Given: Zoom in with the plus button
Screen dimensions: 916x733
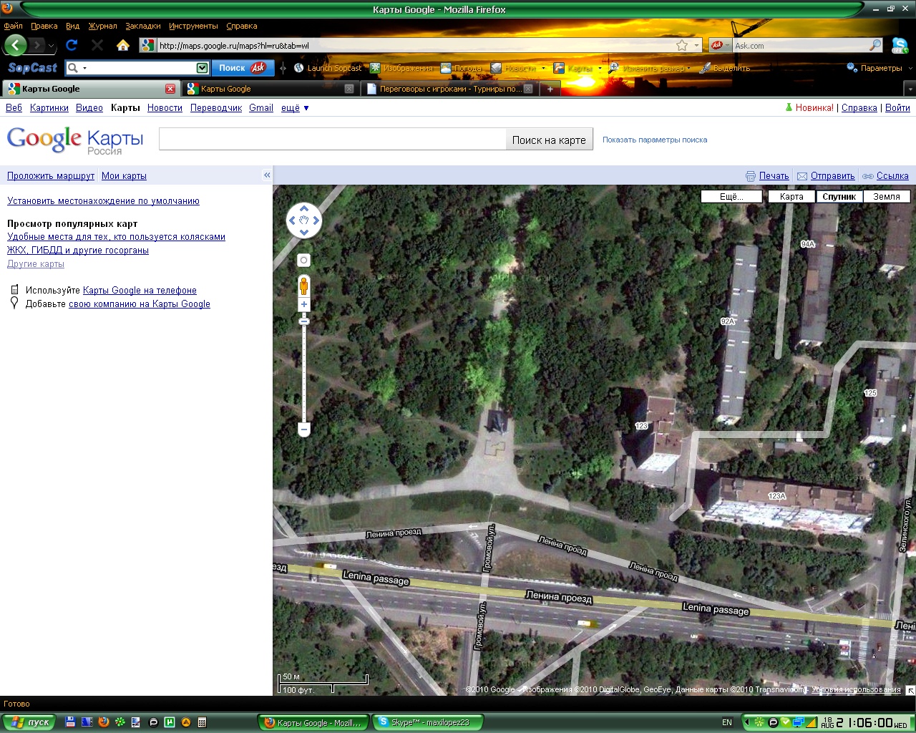Looking at the screenshot, I should (304, 304).
